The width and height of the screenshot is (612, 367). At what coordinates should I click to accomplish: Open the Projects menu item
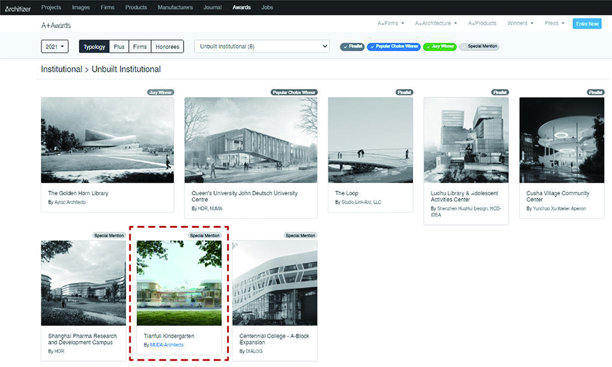(x=51, y=8)
